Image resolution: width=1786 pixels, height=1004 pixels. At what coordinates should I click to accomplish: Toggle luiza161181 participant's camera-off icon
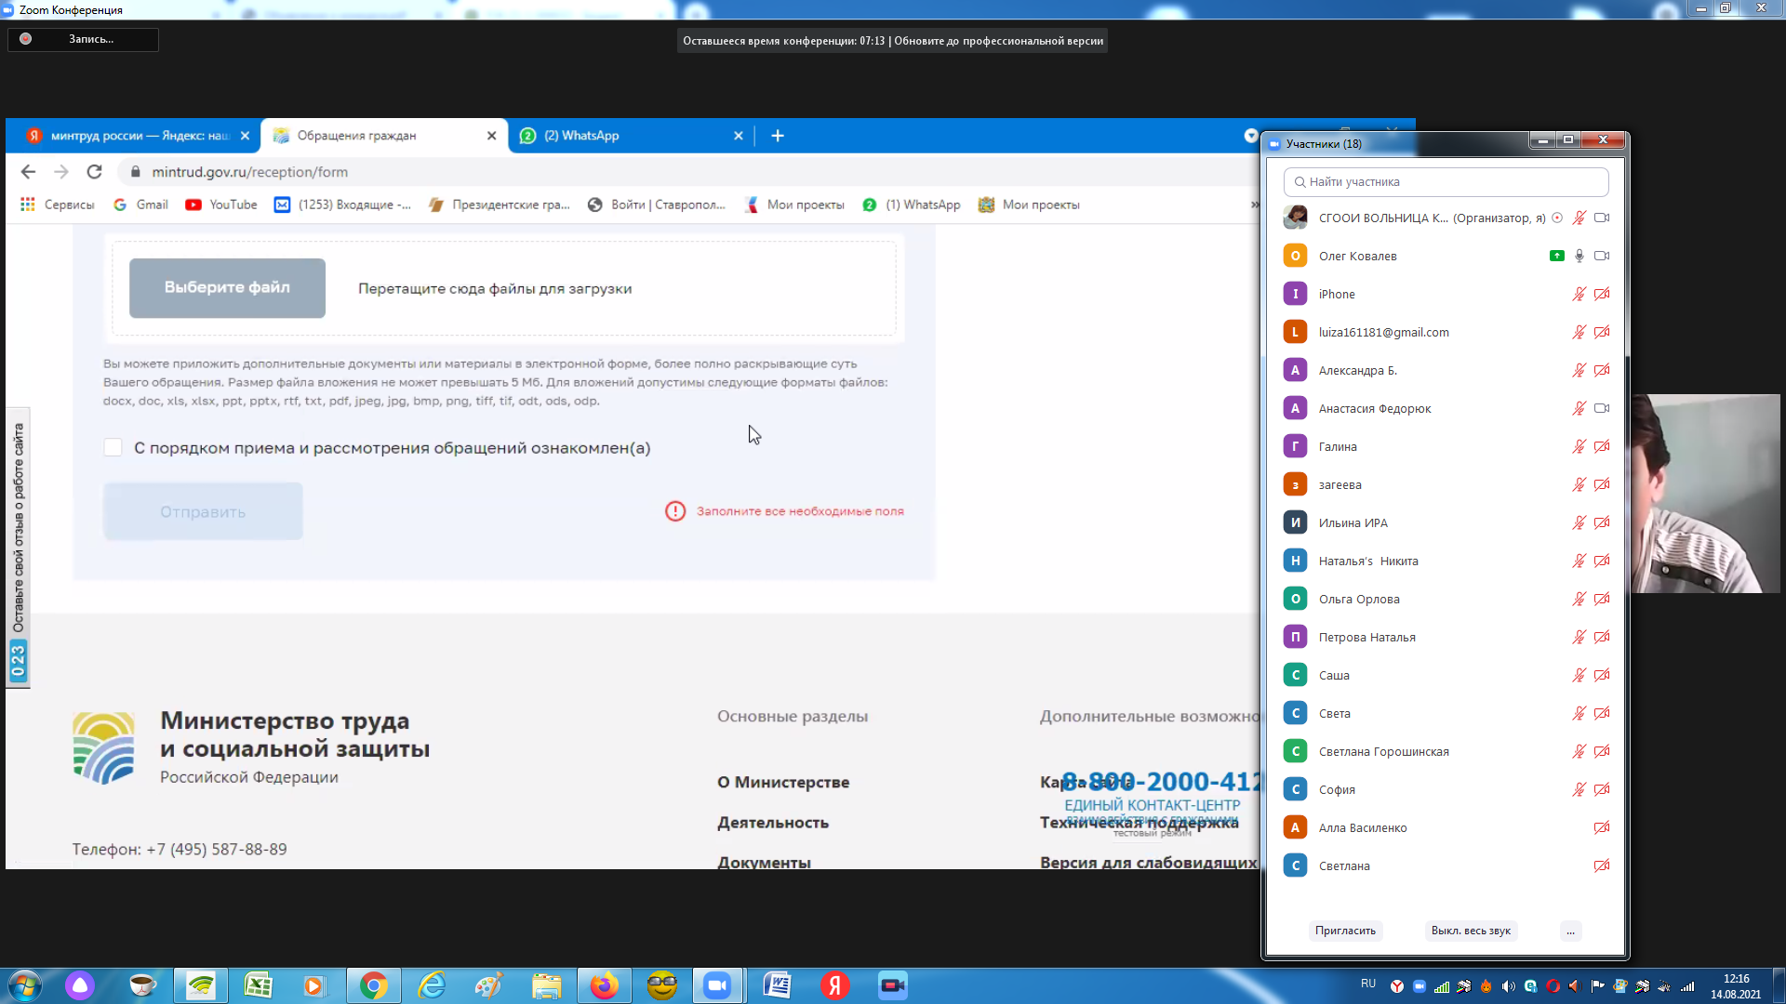point(1602,332)
